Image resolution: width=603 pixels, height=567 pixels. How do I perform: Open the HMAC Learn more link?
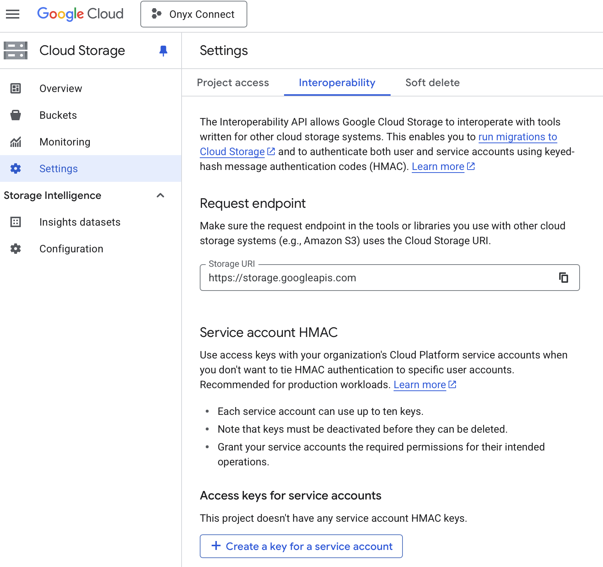pos(438,166)
